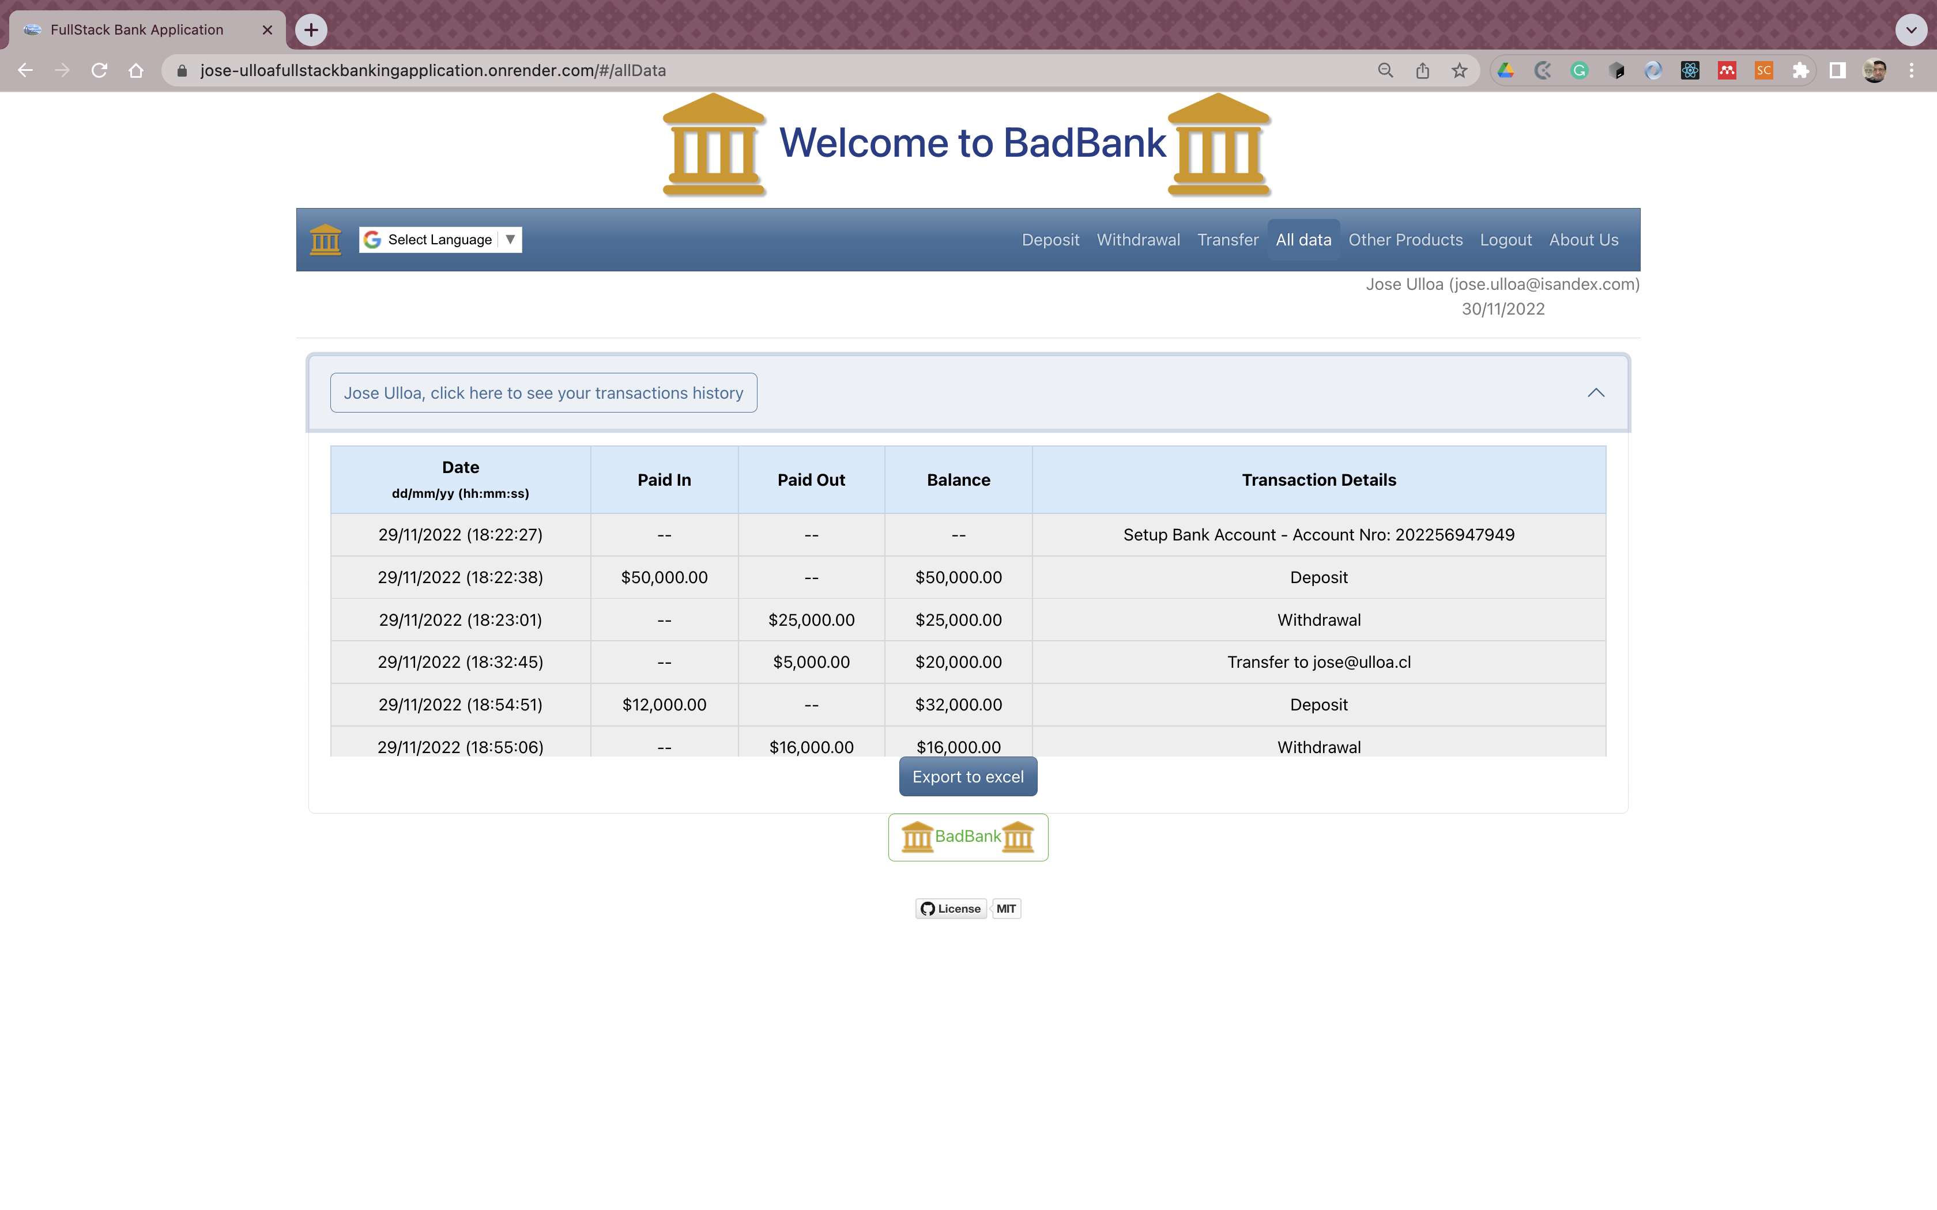Click the $50,000.00 Paid In cell

point(664,577)
